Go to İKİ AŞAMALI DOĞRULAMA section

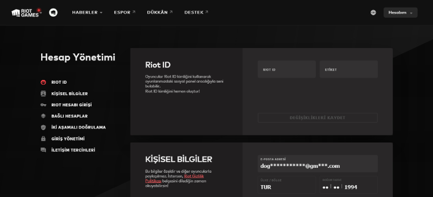click(78, 127)
